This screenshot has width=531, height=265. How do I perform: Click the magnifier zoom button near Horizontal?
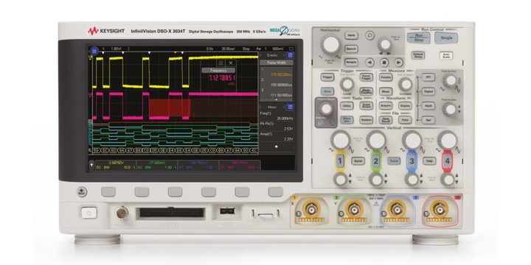369,35
